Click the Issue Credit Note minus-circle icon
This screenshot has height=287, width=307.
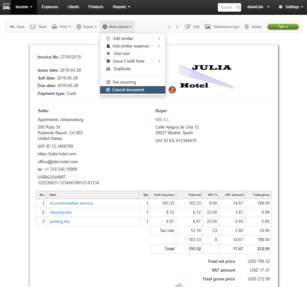(x=108, y=61)
